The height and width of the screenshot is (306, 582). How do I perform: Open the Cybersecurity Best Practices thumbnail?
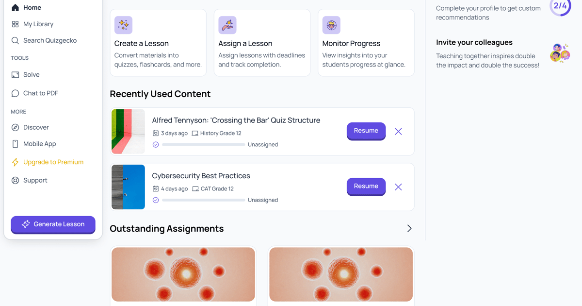[128, 187]
